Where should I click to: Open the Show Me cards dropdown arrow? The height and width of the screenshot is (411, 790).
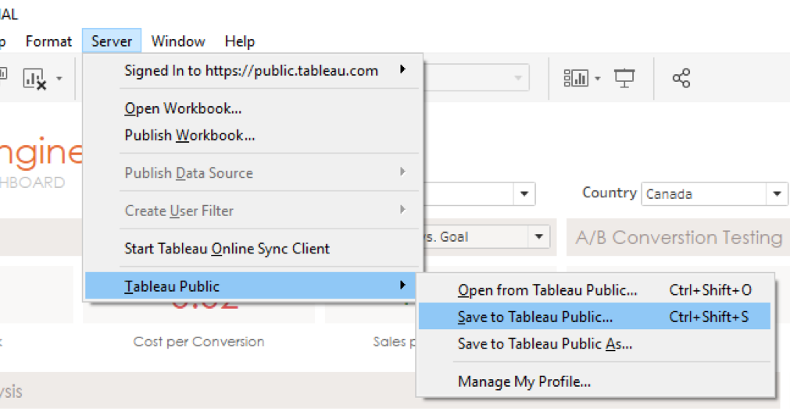tap(598, 79)
